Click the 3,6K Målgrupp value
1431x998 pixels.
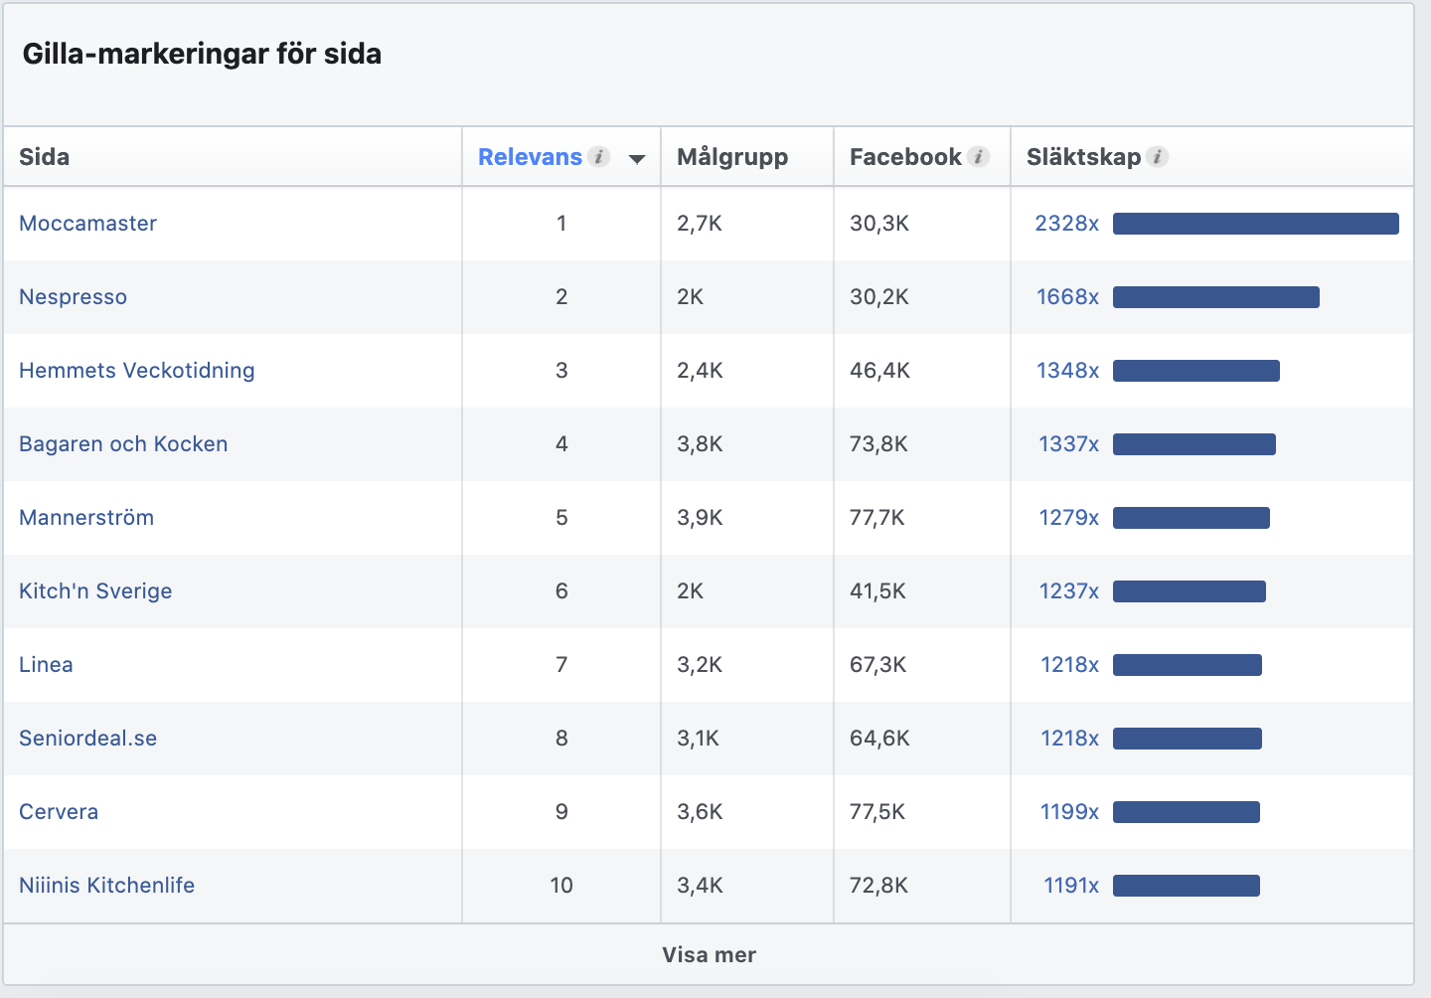(700, 812)
